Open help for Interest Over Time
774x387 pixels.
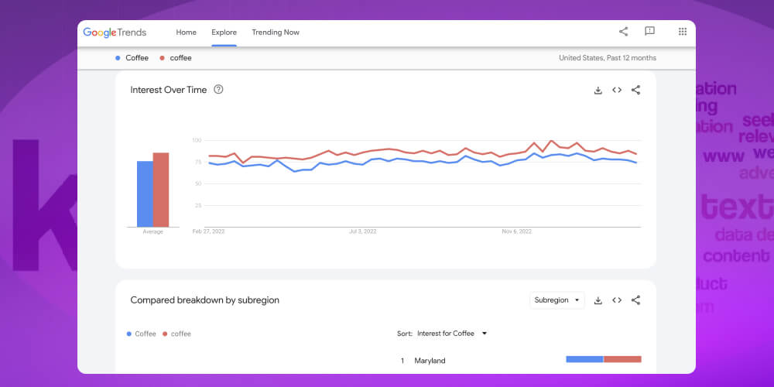[x=218, y=89]
